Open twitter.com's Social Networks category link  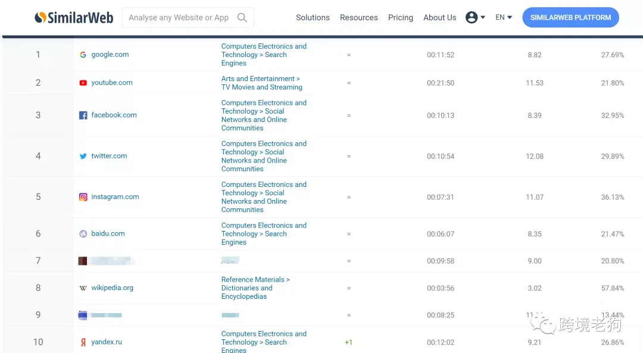(264, 156)
